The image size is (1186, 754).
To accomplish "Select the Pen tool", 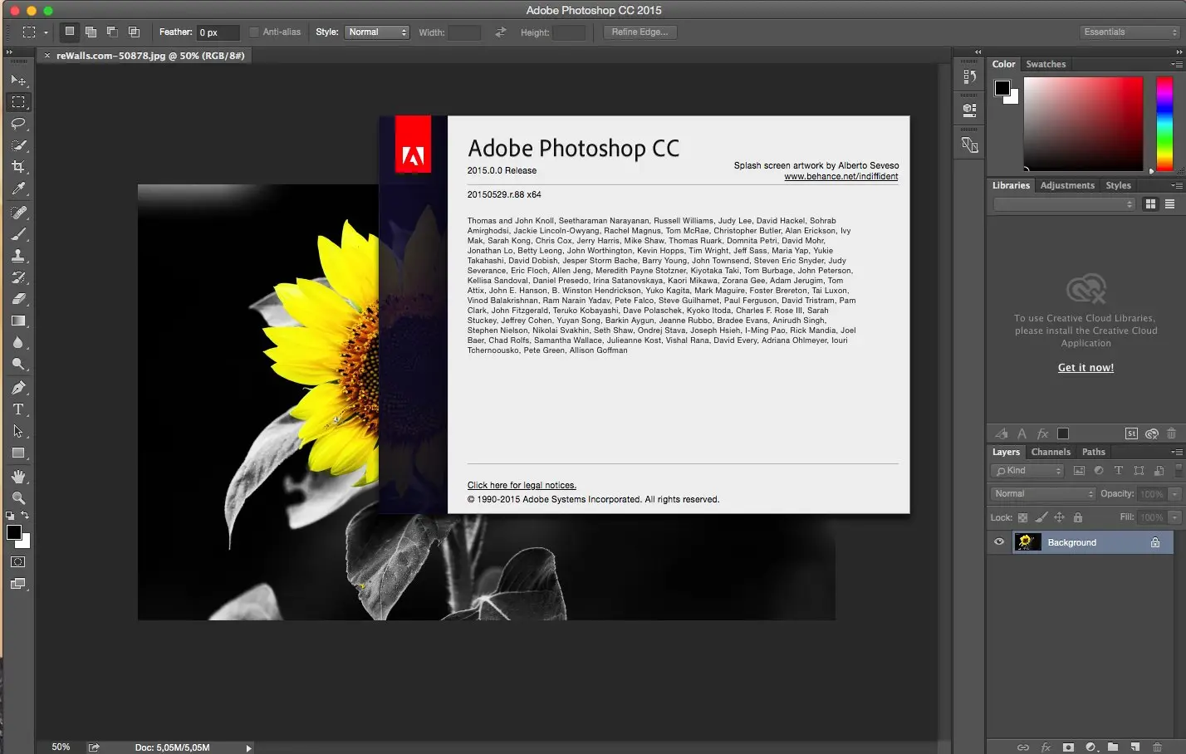I will coord(18,388).
